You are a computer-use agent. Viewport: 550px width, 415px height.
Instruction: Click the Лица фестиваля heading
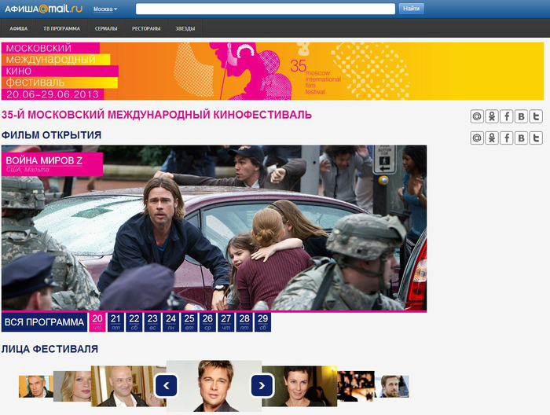click(49, 349)
